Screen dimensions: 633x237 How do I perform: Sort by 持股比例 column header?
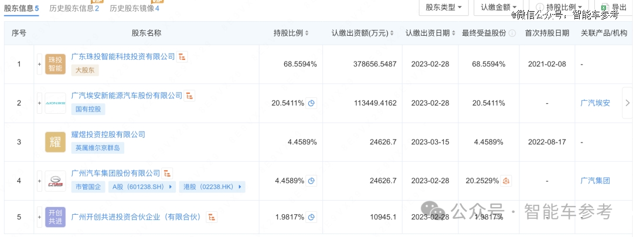[x=291, y=33]
